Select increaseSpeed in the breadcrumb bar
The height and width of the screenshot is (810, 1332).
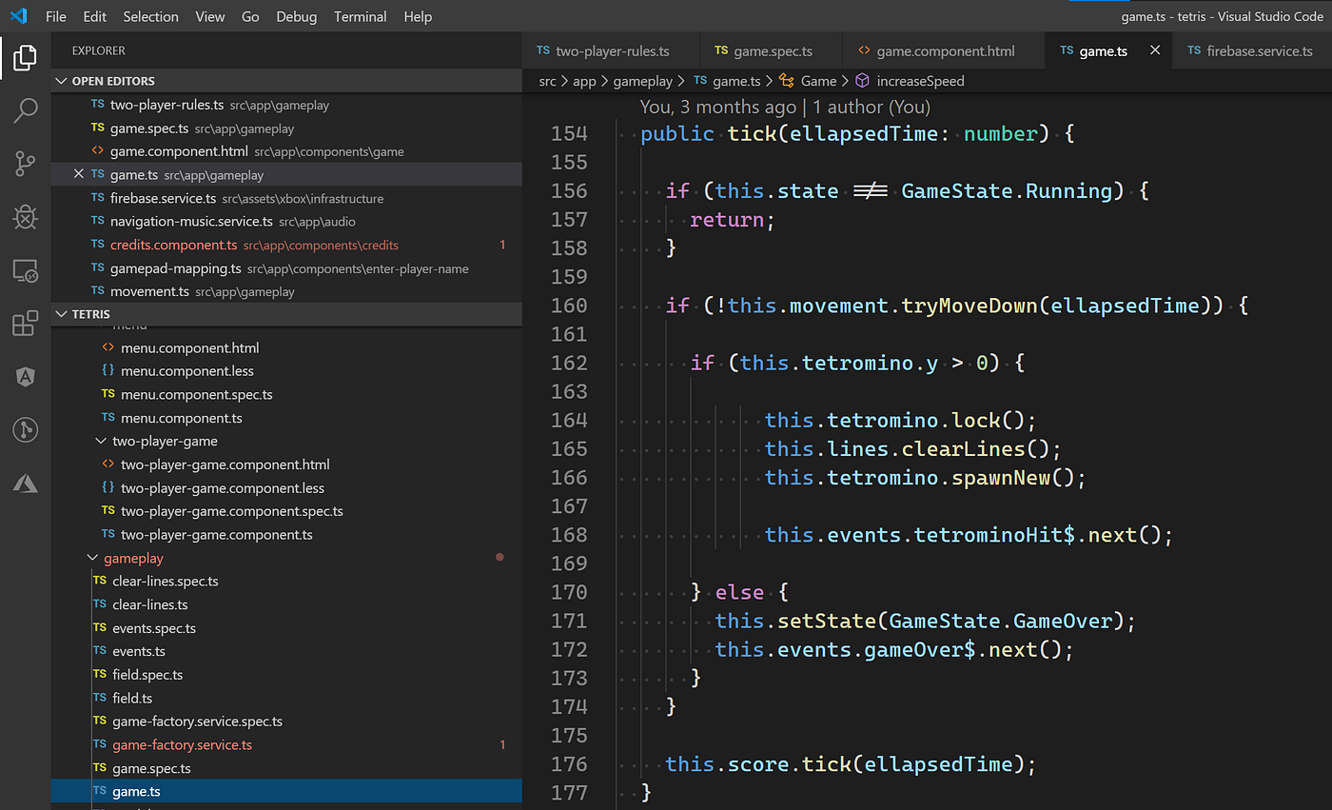919,81
